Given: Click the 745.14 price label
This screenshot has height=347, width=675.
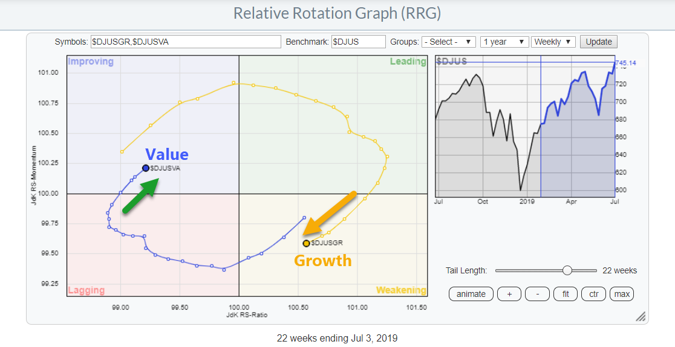Looking at the screenshot, I should tap(625, 63).
